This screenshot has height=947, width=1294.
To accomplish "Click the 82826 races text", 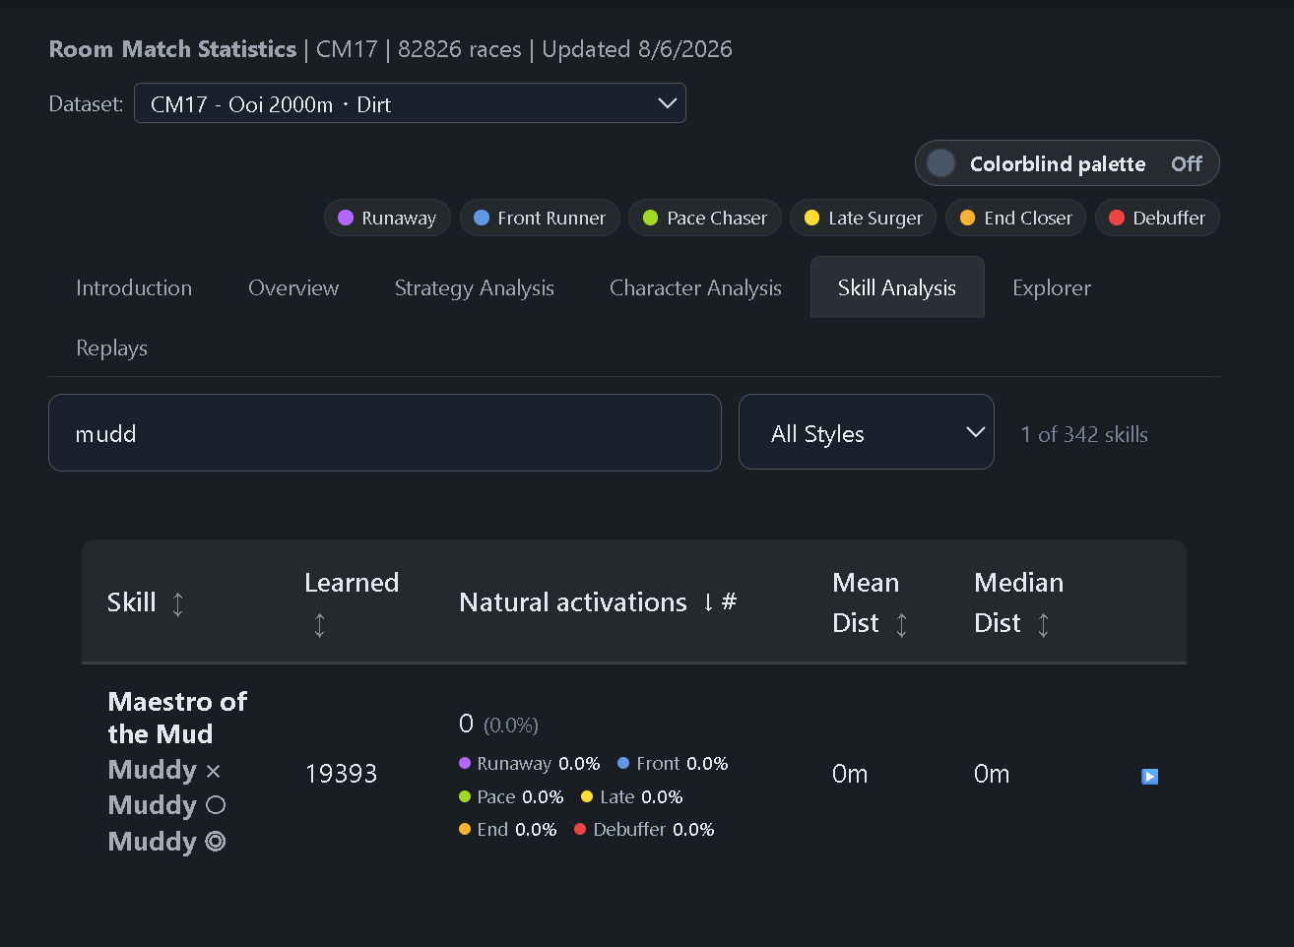I will point(460,49).
